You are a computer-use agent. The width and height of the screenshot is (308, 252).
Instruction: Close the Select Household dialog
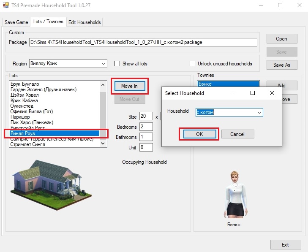tap(272, 93)
